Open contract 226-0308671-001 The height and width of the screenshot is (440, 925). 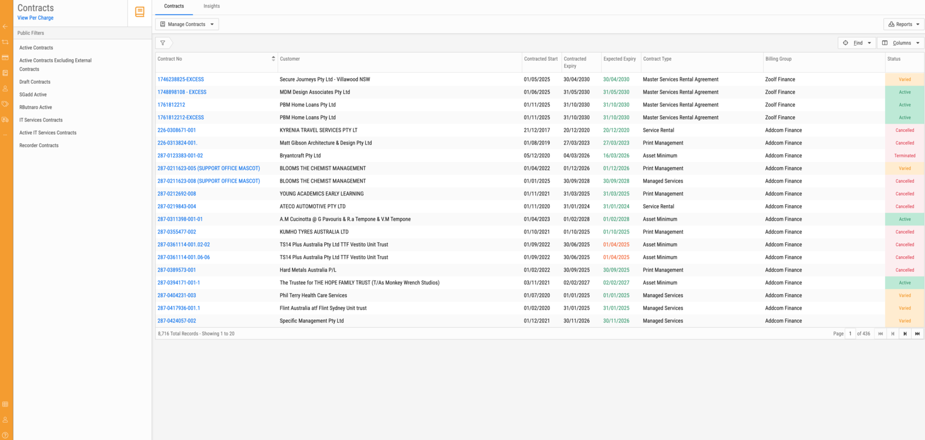(177, 130)
